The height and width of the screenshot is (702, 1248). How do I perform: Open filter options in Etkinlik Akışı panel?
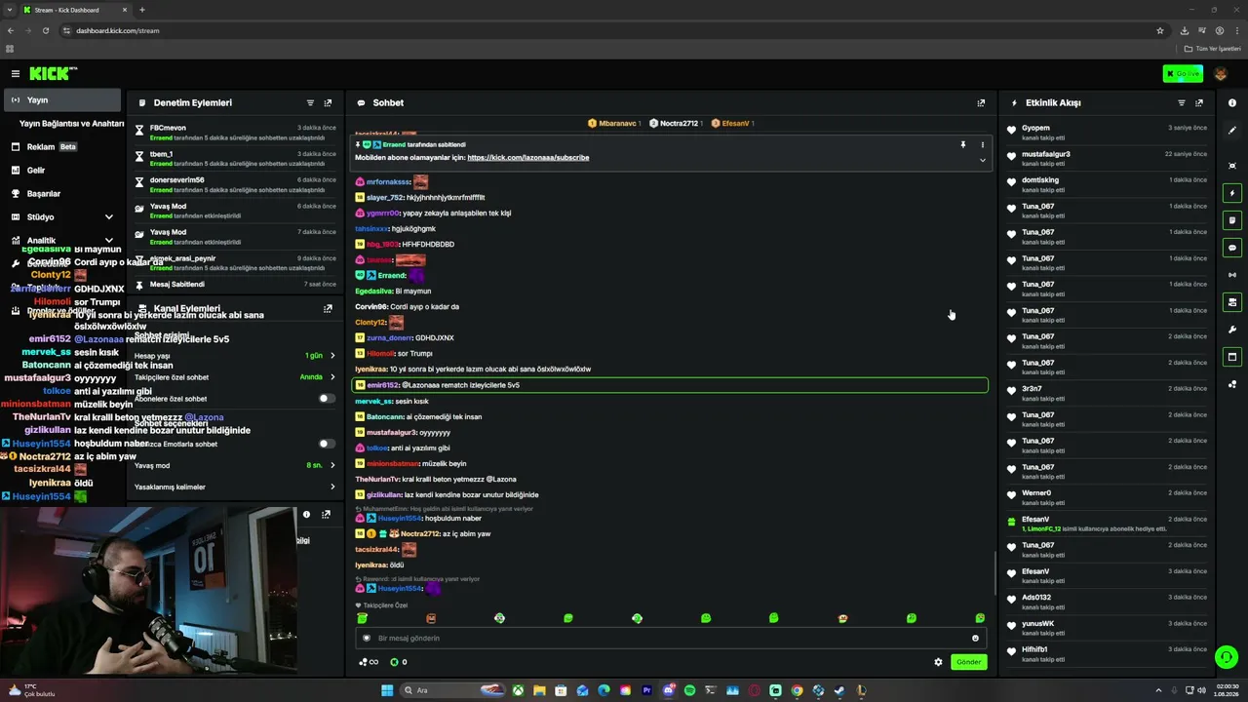pyautogui.click(x=1182, y=102)
